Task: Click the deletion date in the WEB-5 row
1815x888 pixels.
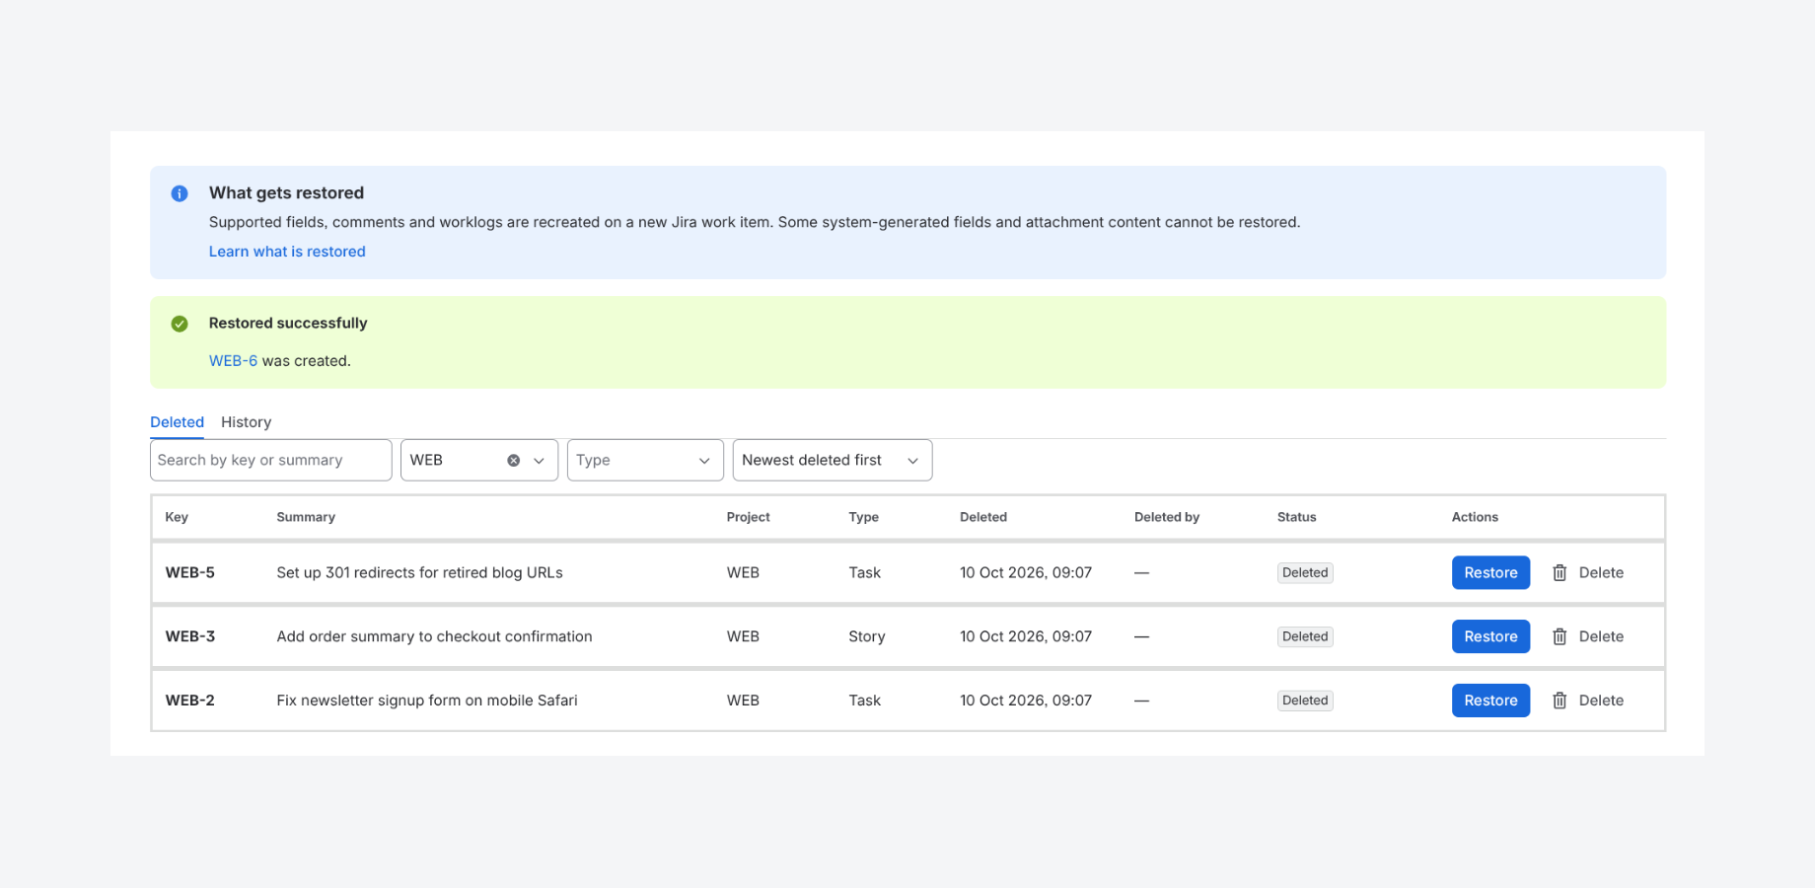Action: point(1026,573)
